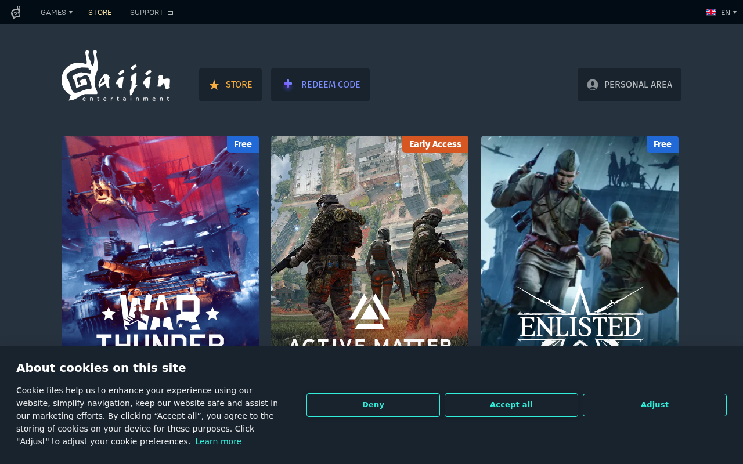743x464 pixels.
Task: Click the external window icon beside Support
Action: tap(171, 13)
